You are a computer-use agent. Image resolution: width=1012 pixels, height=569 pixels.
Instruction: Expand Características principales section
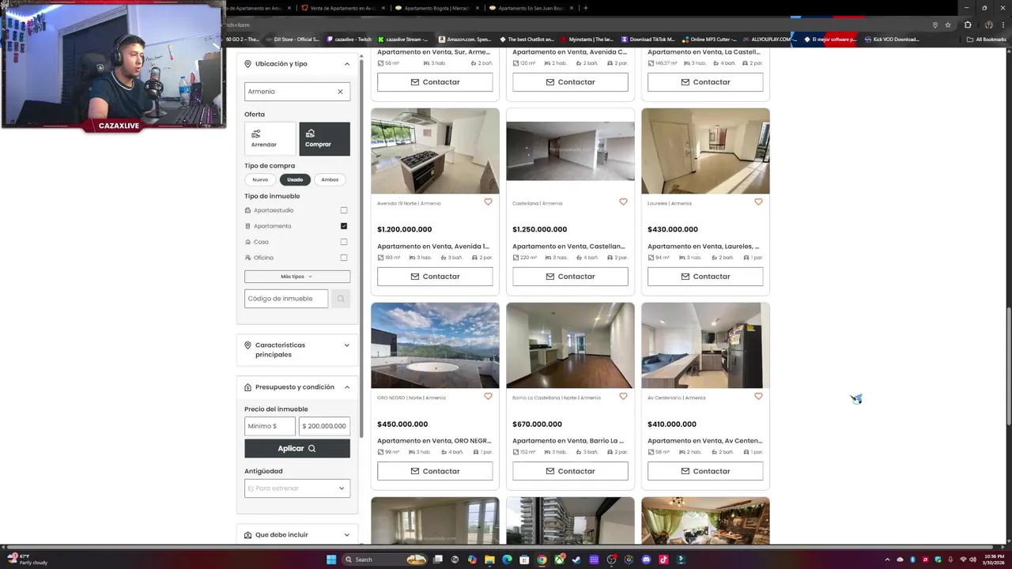297,350
